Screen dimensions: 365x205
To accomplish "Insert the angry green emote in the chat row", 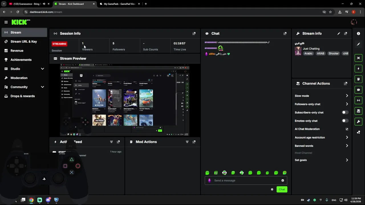I will pos(216,173).
